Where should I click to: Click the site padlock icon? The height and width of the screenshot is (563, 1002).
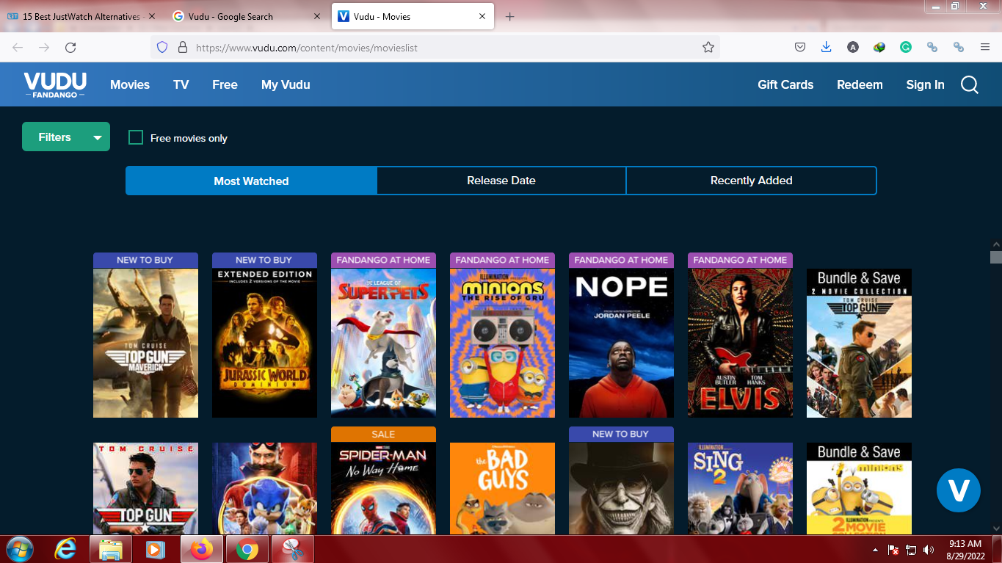(182, 47)
